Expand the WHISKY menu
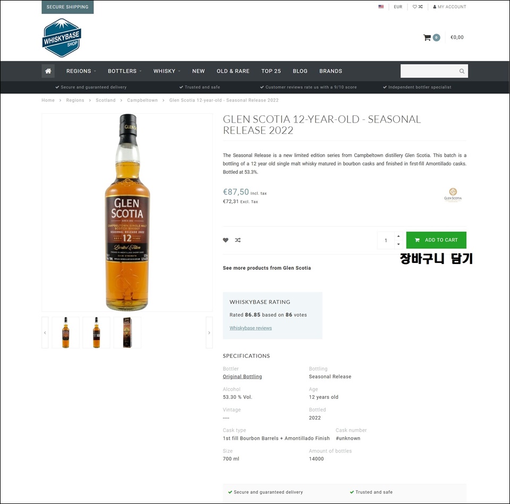Screen dimensions: 510x504 (167, 71)
